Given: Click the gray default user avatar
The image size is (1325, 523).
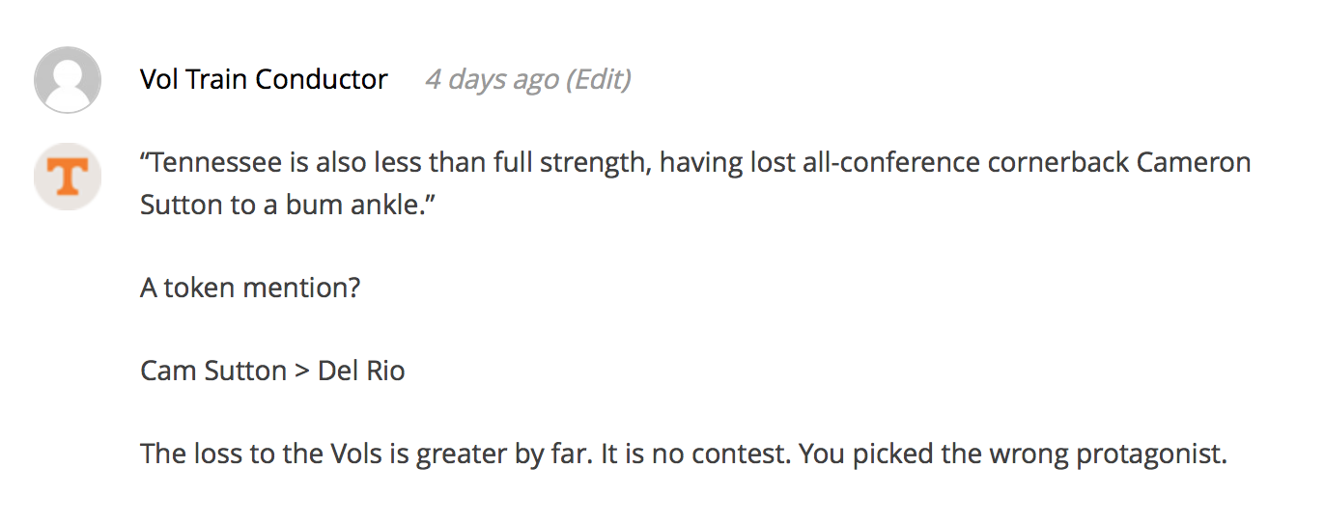Looking at the screenshot, I should tap(68, 80).
